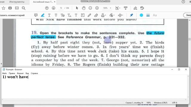Bookmark the document with the star icon
Image resolution: width=191 pixels, height=107 pixels.
4,8
